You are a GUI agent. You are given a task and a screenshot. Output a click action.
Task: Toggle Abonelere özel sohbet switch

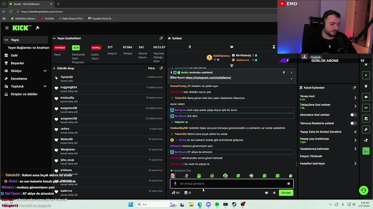click(x=353, y=115)
